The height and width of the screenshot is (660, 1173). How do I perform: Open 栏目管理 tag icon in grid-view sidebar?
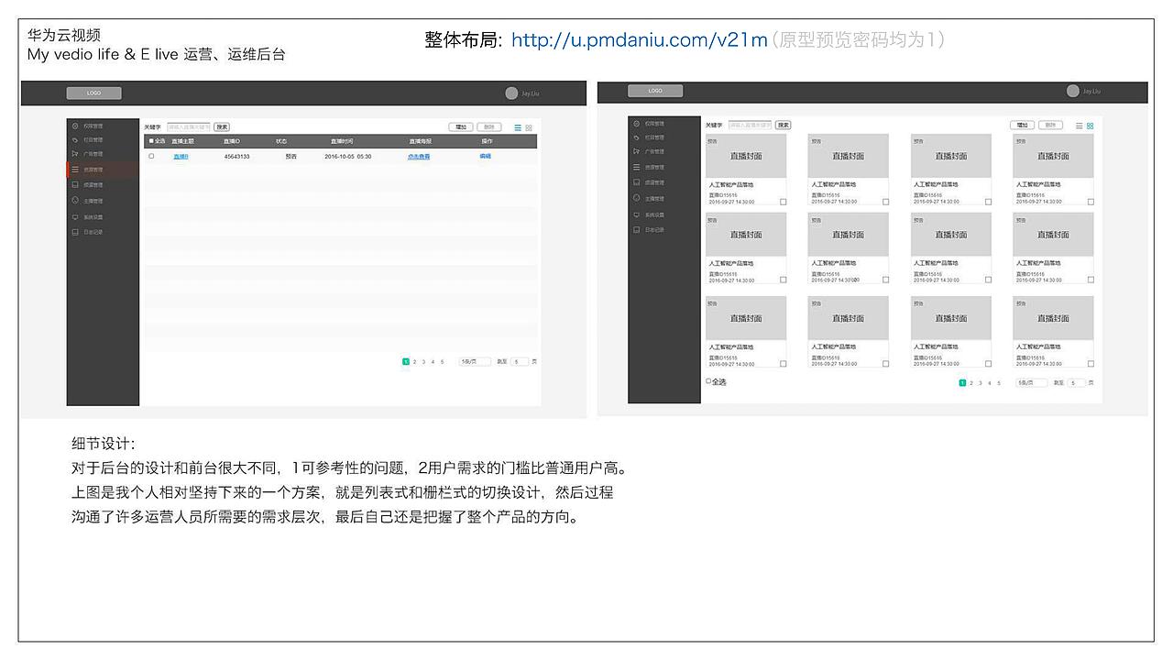[x=637, y=137]
